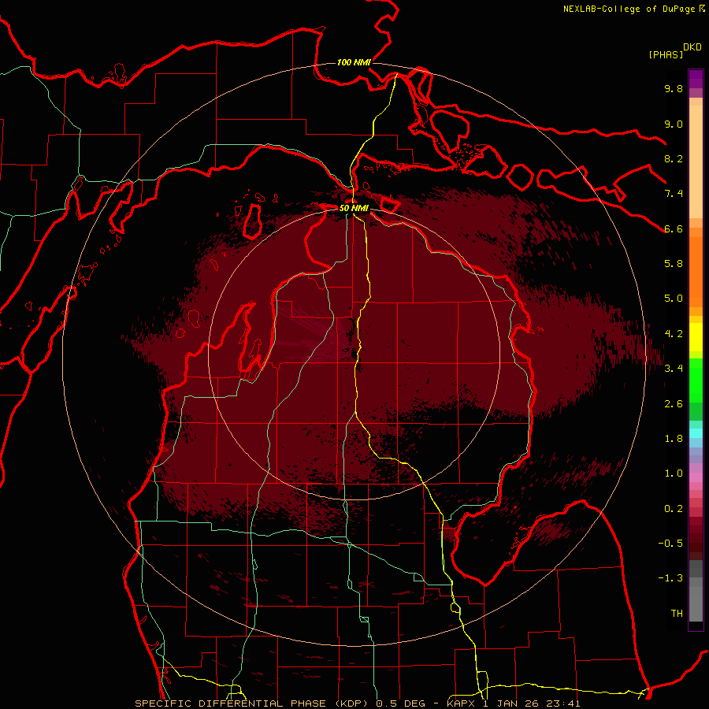Click the 1.0 value on the color scale
Viewport: 709px width, 709px height.
click(674, 473)
